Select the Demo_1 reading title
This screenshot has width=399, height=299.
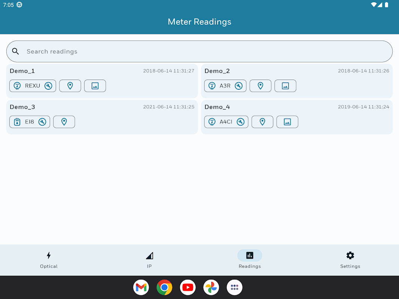pos(22,71)
